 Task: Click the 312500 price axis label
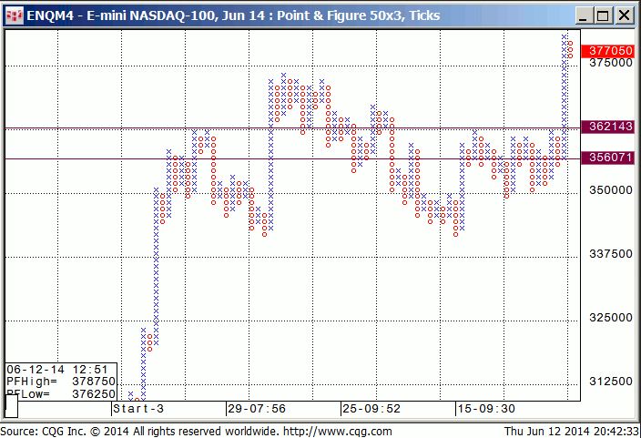pos(610,382)
